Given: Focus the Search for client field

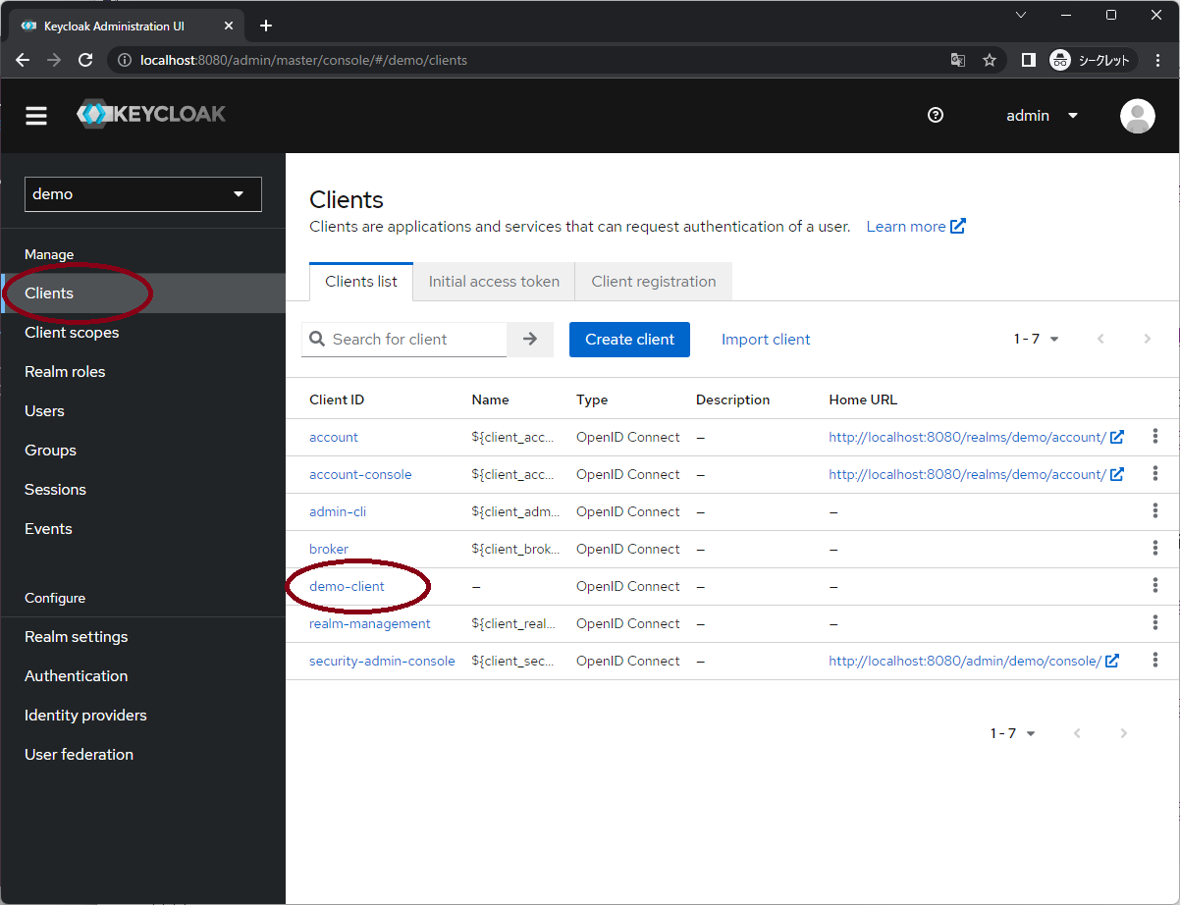Looking at the screenshot, I should click(x=404, y=340).
